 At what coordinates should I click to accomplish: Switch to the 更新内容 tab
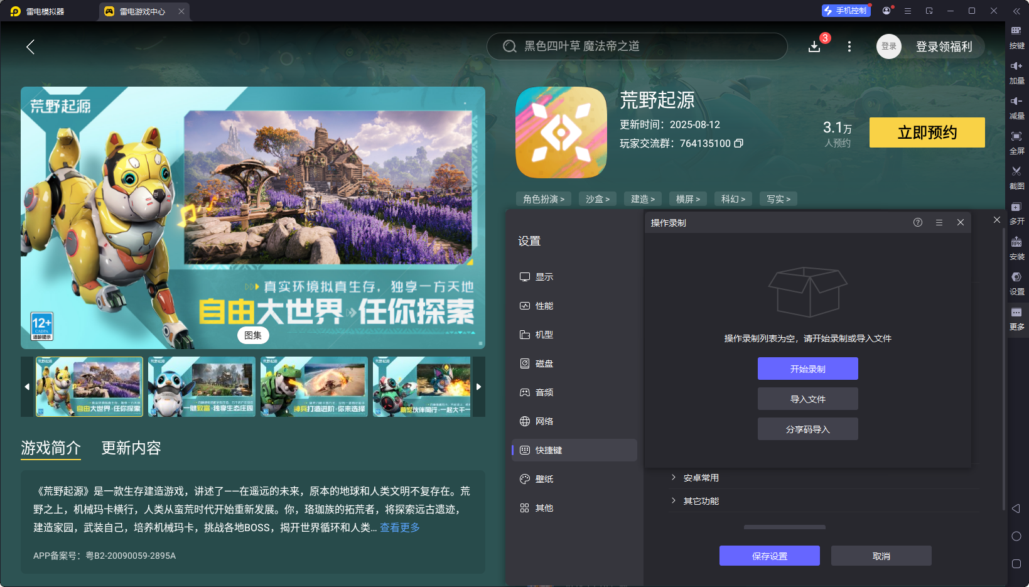[x=131, y=448]
